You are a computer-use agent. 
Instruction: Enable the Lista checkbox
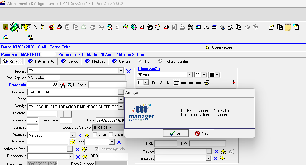click(95, 134)
